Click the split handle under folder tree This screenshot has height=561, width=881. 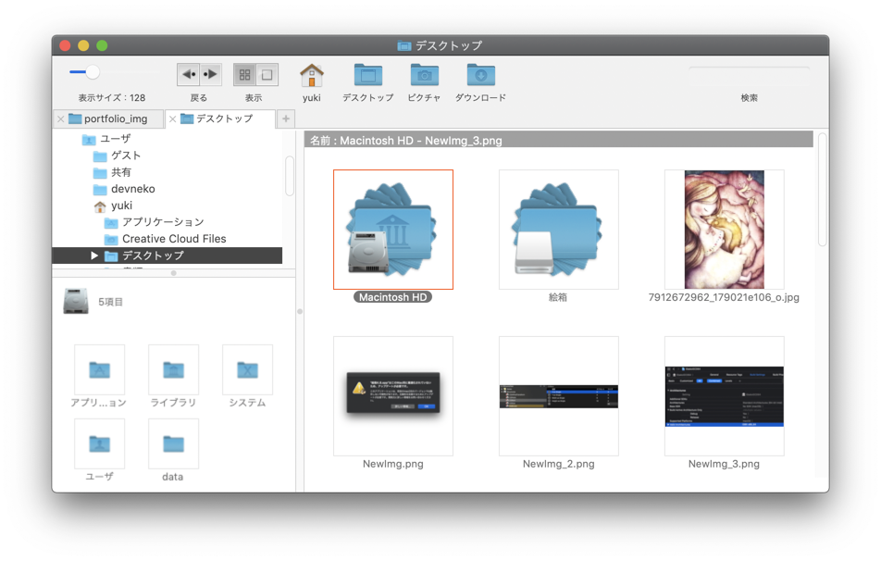click(174, 273)
